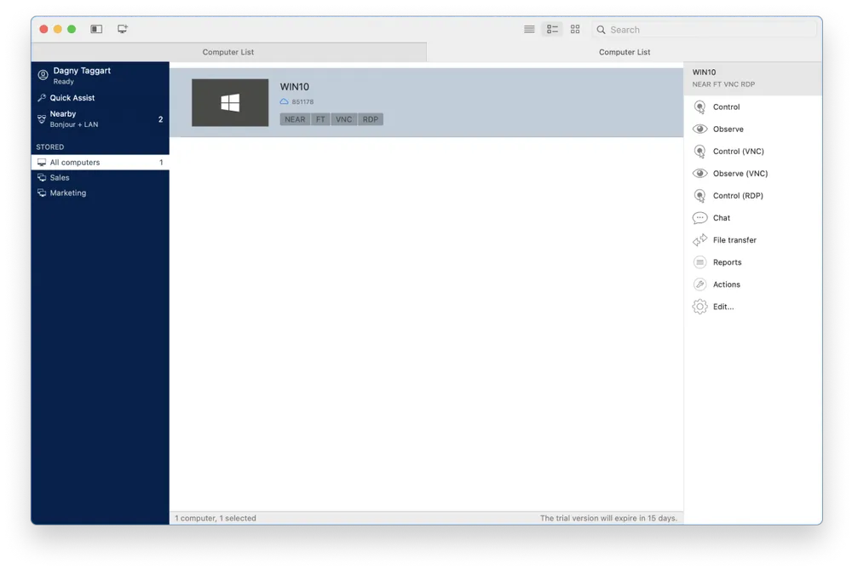Click the WIN10 Windows logo thumbnail
The width and height of the screenshot is (852, 569).
click(x=230, y=103)
